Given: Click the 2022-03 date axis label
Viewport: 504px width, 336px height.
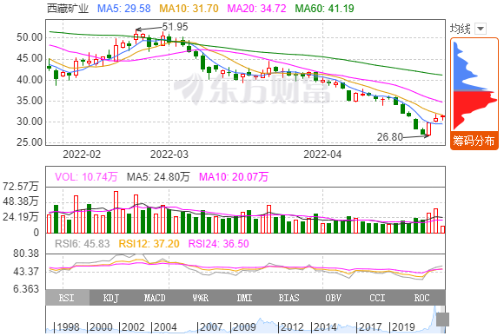Looking at the screenshot, I should (169, 155).
